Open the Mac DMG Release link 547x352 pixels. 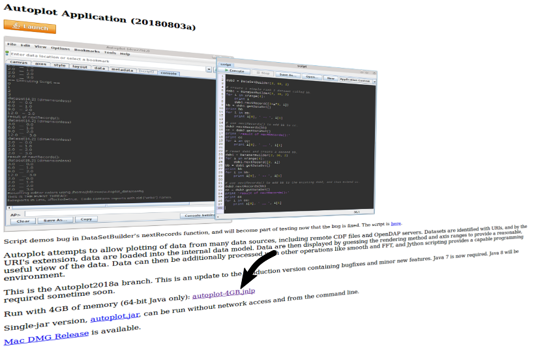[x=46, y=338]
